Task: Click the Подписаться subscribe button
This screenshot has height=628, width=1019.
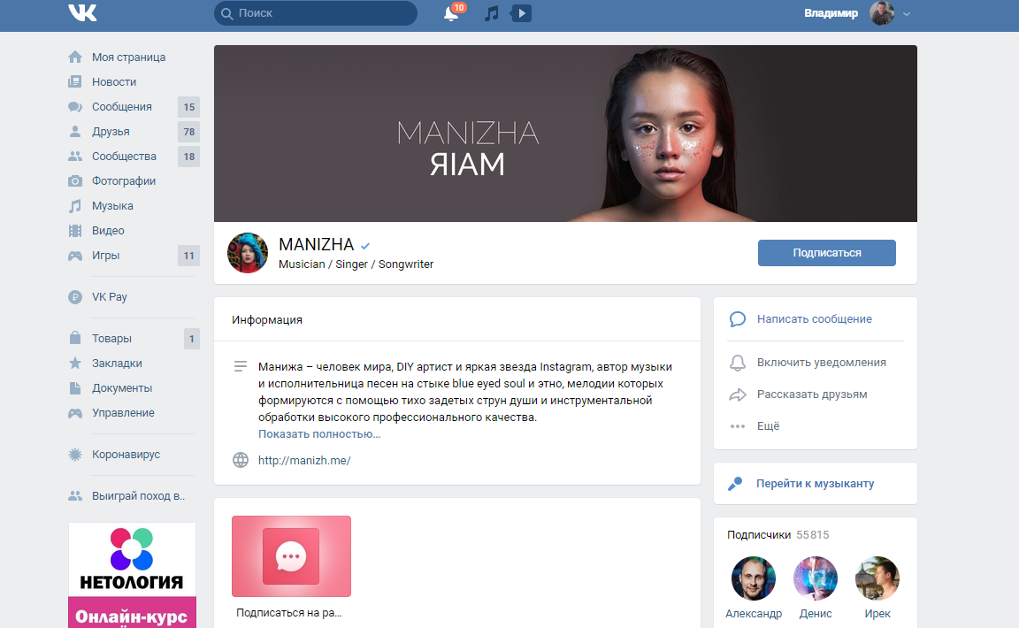Action: (x=827, y=253)
